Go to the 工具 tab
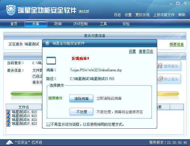 [x=103, y=24]
